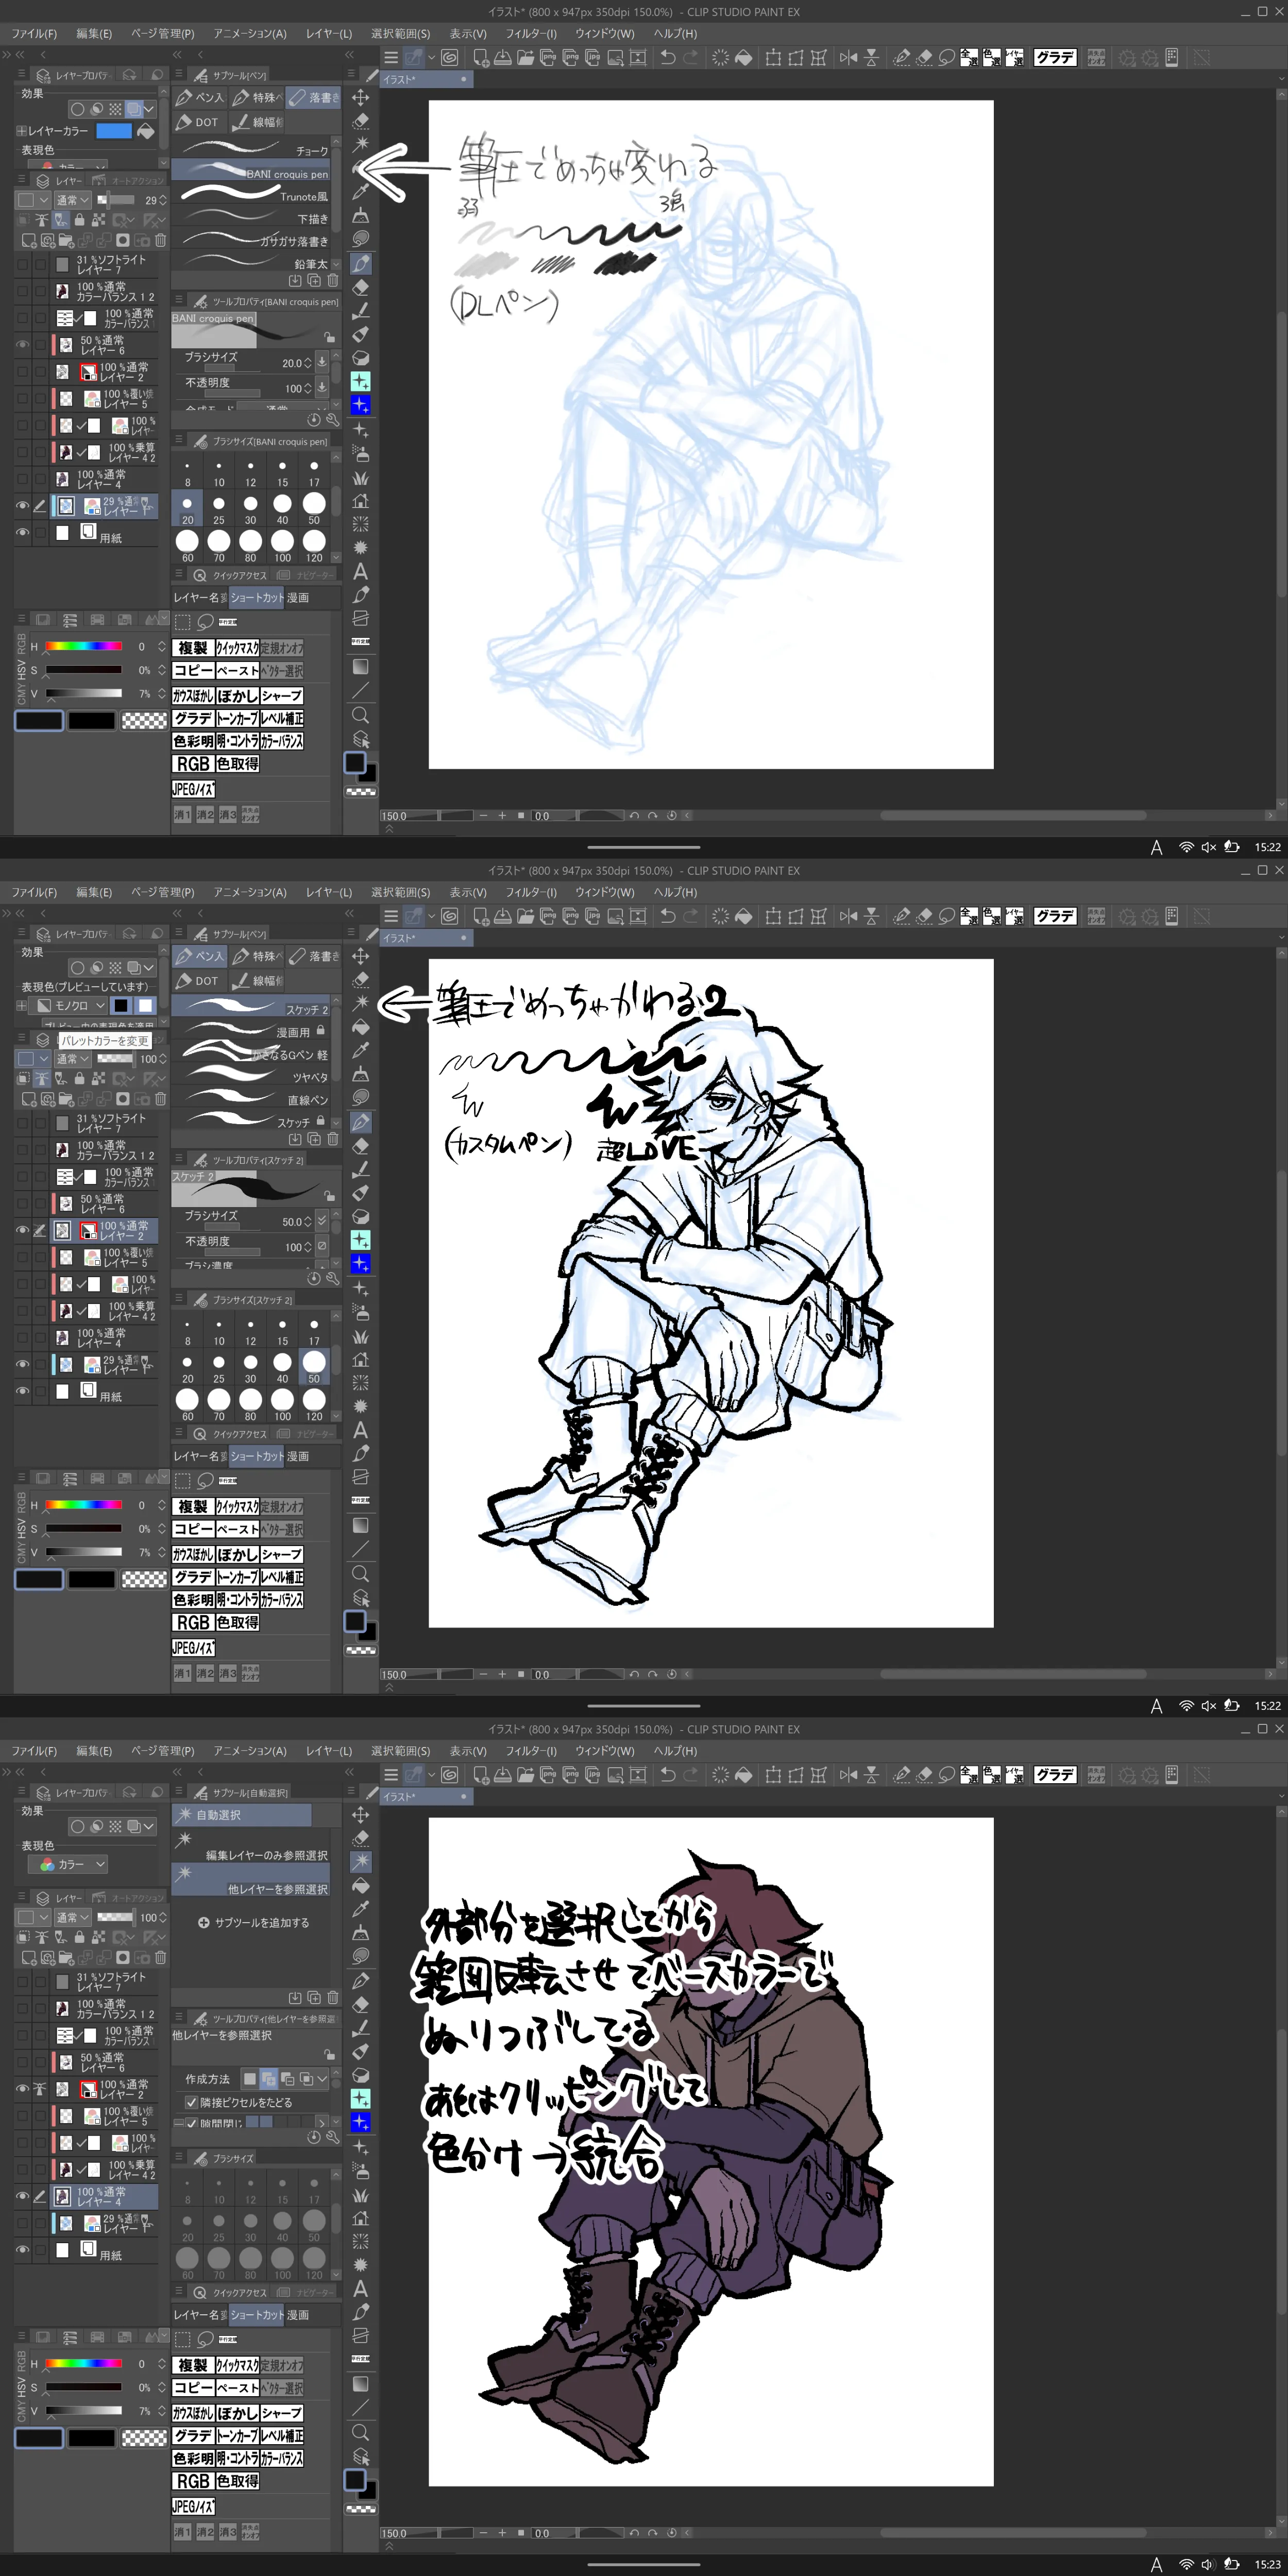This screenshot has height=2576, width=1288.
Task: Click white palette color box next to モノクロ
Action: click(x=146, y=1005)
